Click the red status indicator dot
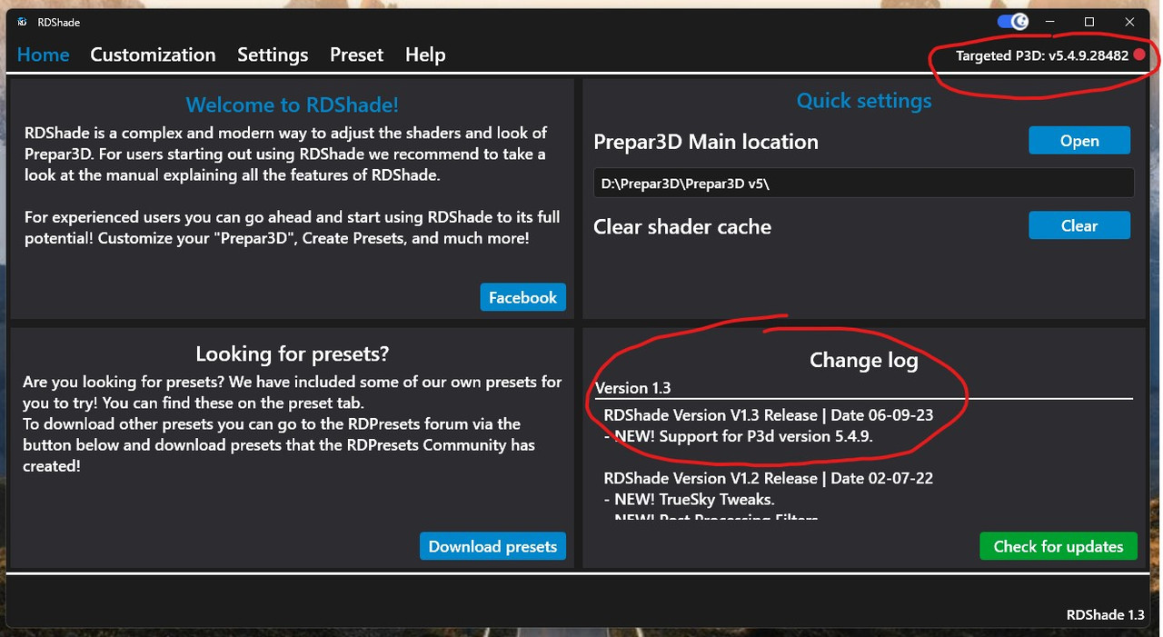1163x637 pixels. (1139, 55)
